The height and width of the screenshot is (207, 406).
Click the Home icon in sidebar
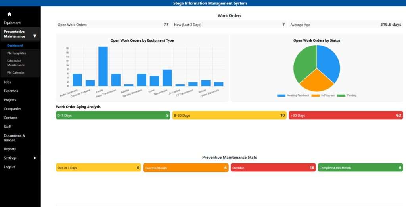9,14
